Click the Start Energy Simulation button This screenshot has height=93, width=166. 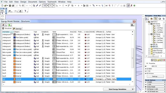point(117,89)
